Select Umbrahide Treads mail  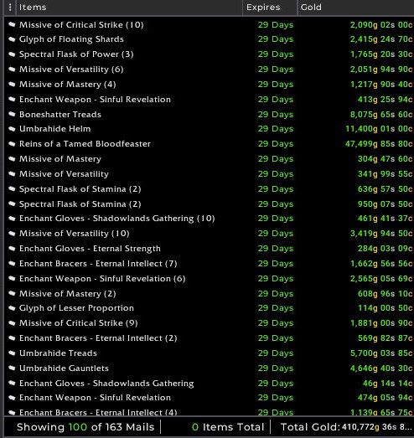[x=58, y=353]
